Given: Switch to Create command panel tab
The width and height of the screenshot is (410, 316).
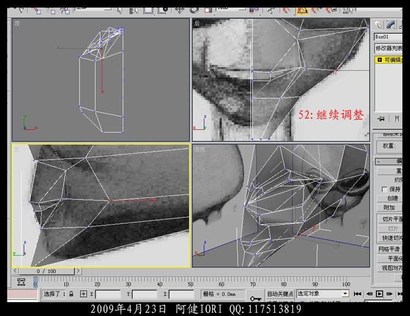Looking at the screenshot, I should [x=378, y=25].
